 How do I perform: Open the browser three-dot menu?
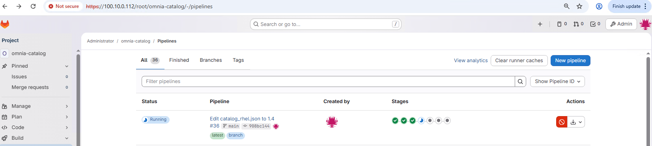point(645,6)
